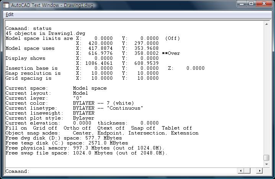Click the 'Current elevation:' label
The image size is (275, 179).
coord(33,123)
